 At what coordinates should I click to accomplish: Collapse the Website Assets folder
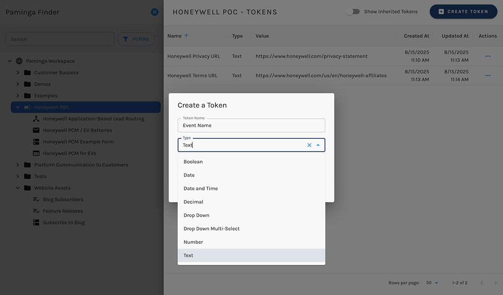[x=18, y=188]
